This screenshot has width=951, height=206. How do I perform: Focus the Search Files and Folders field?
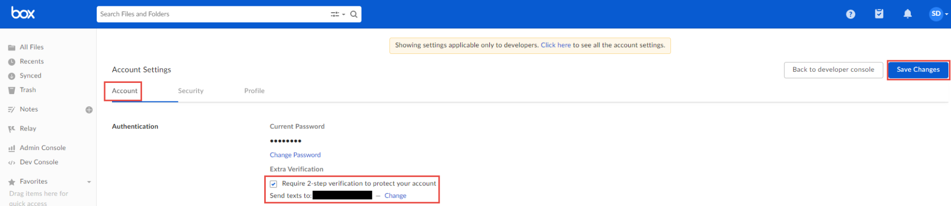[213, 14]
